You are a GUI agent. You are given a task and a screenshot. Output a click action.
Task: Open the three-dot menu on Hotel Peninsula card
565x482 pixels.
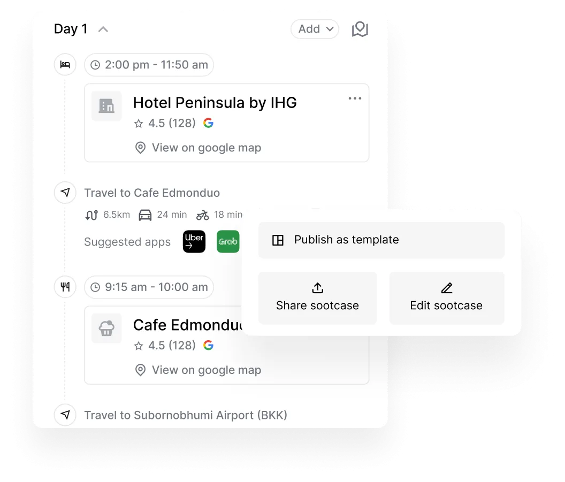[x=355, y=98]
